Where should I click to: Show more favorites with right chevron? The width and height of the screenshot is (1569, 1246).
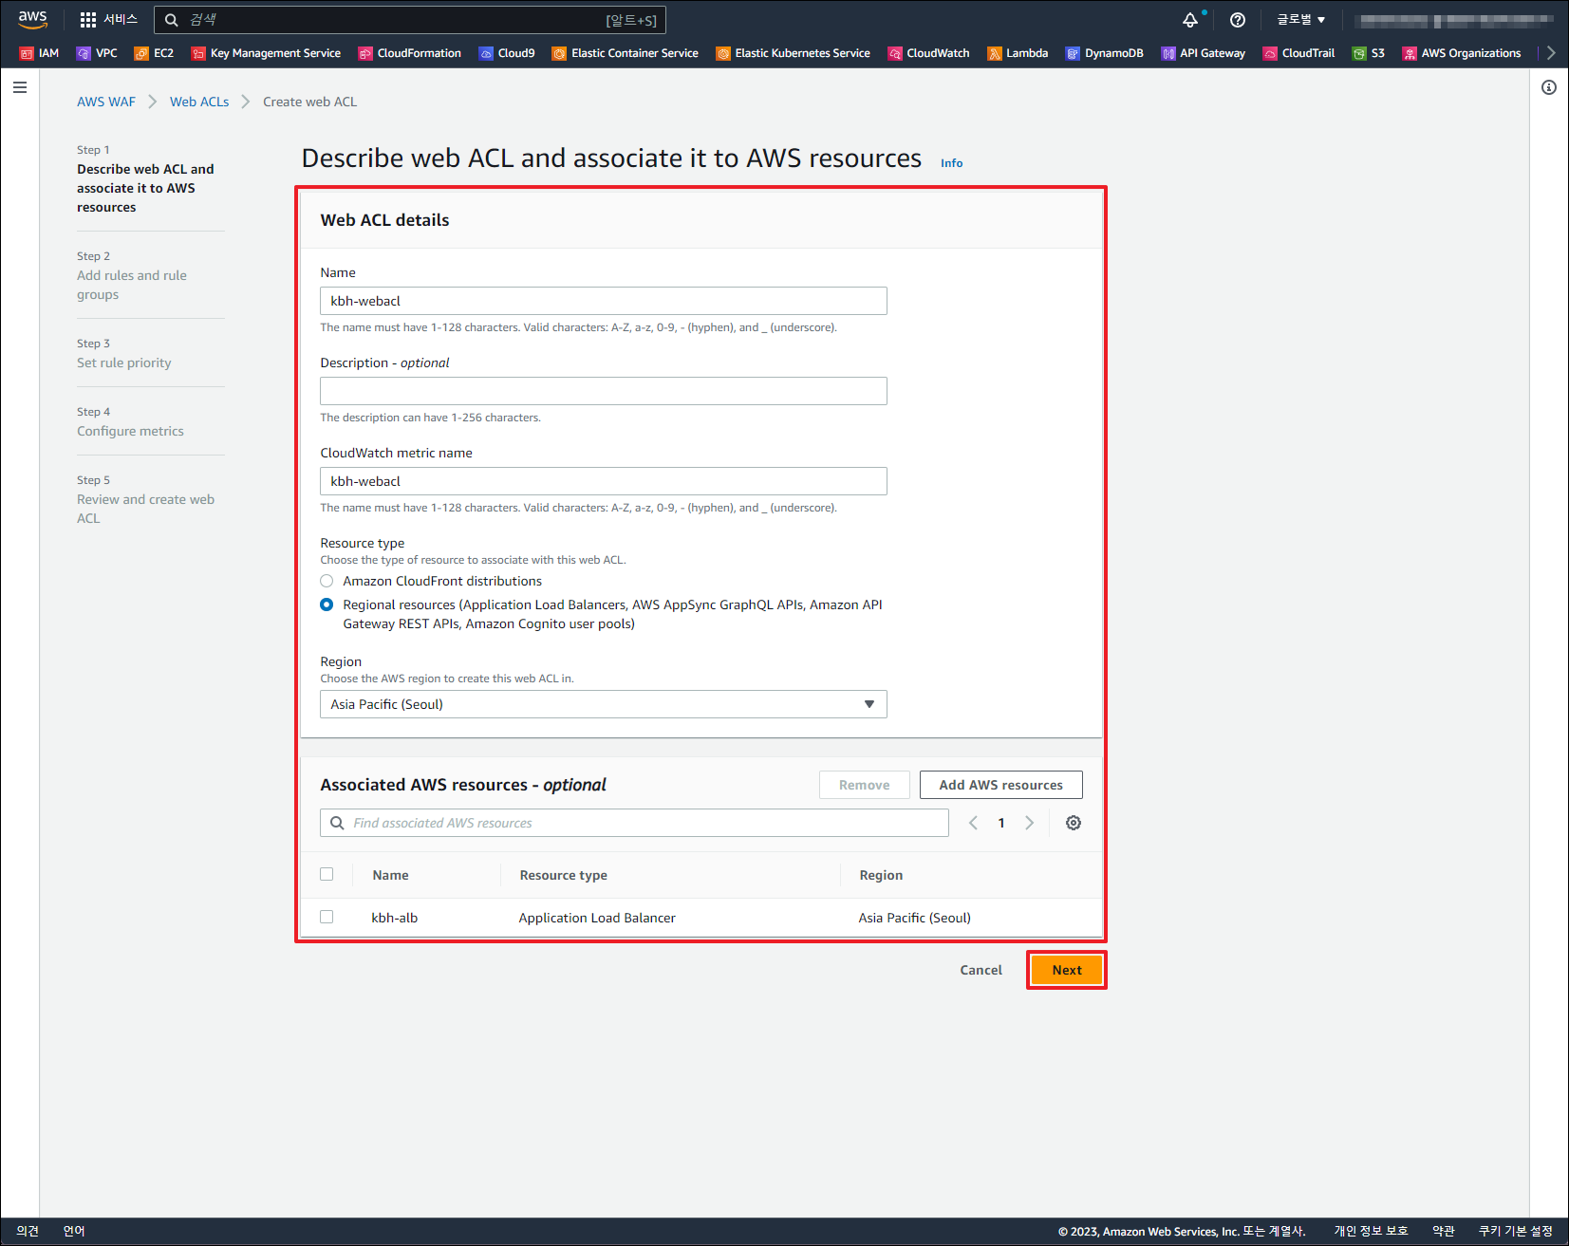(x=1551, y=53)
